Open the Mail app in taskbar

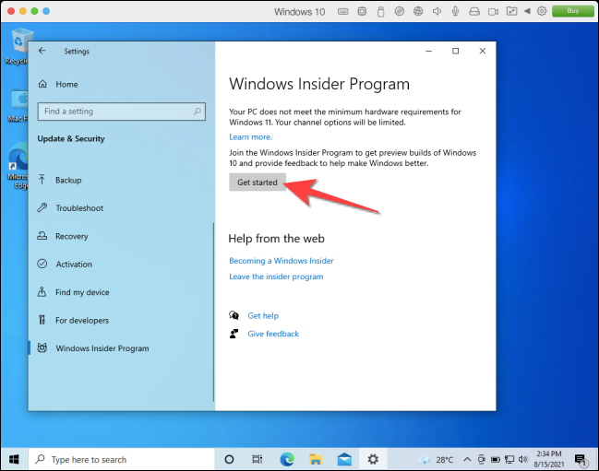344,459
